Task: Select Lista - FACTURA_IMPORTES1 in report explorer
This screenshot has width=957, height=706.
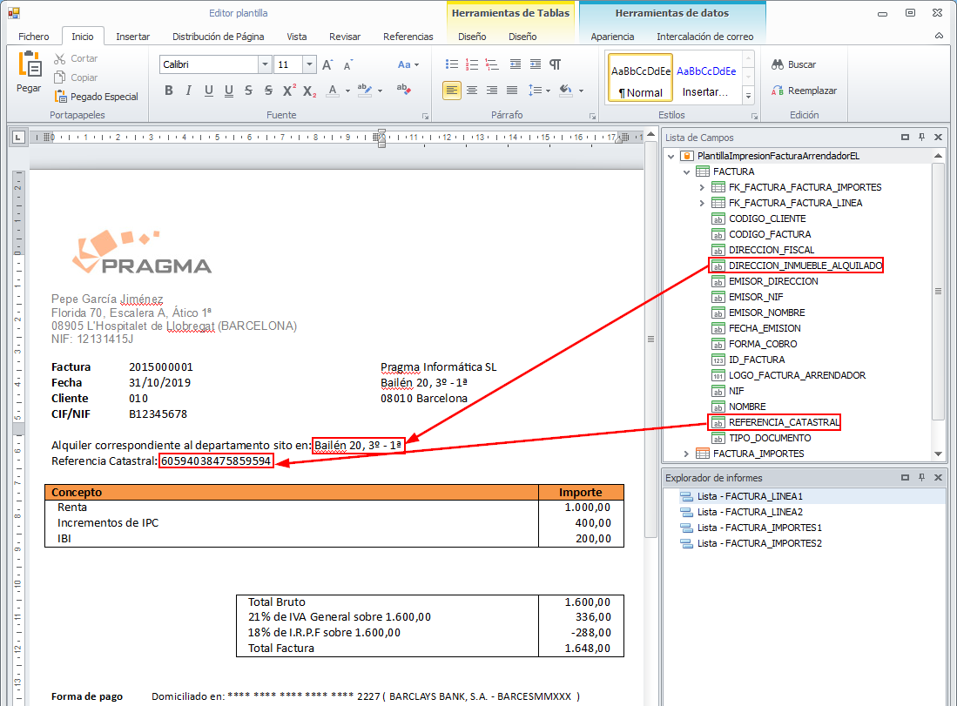Action: tap(759, 528)
